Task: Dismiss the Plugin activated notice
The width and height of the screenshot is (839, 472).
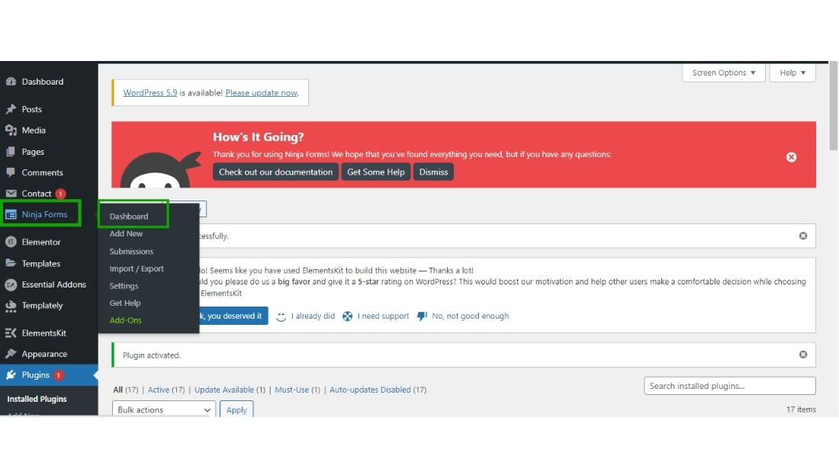Action: coord(803,355)
